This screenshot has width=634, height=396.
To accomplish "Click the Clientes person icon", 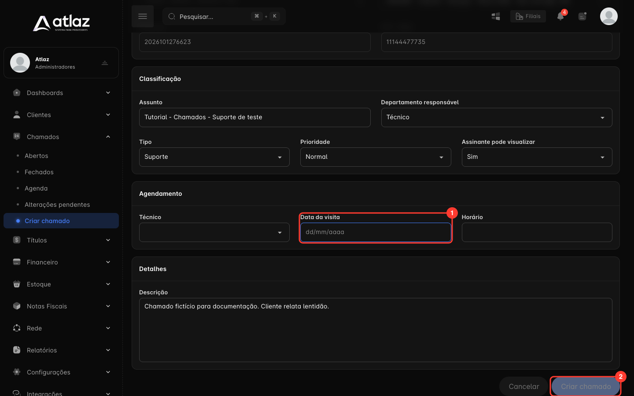I will coord(17,115).
